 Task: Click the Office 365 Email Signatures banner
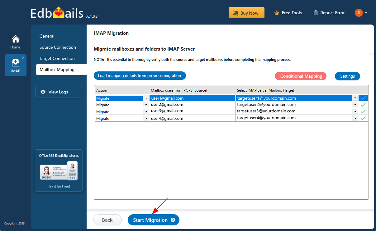click(x=59, y=170)
